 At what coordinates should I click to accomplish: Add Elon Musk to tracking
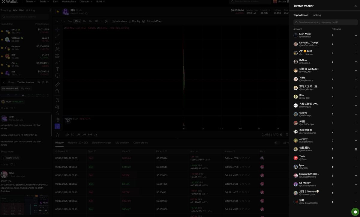[x=356, y=35]
